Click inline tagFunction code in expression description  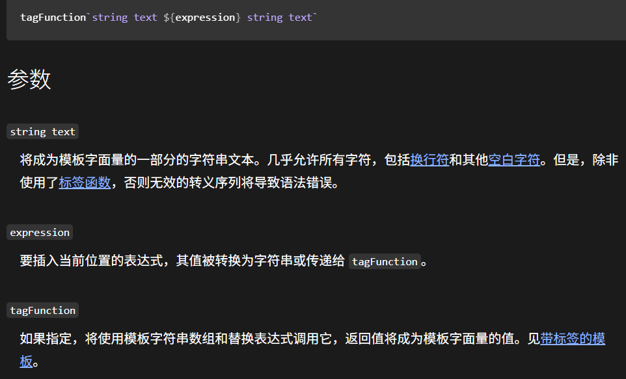click(385, 262)
